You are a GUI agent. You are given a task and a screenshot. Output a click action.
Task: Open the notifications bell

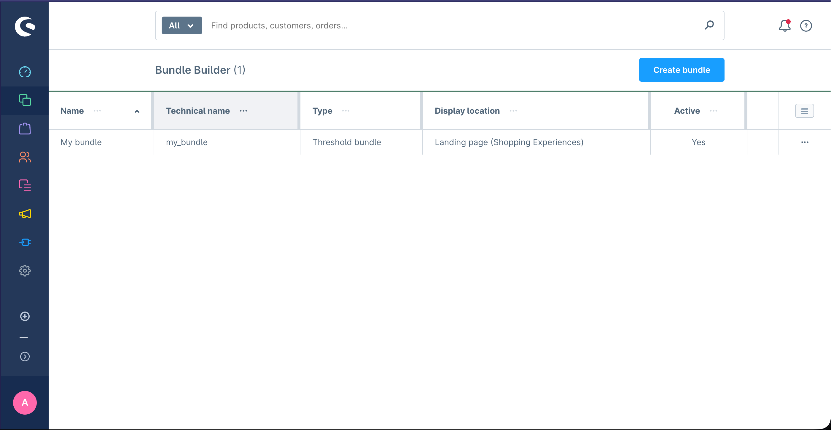pyautogui.click(x=784, y=25)
